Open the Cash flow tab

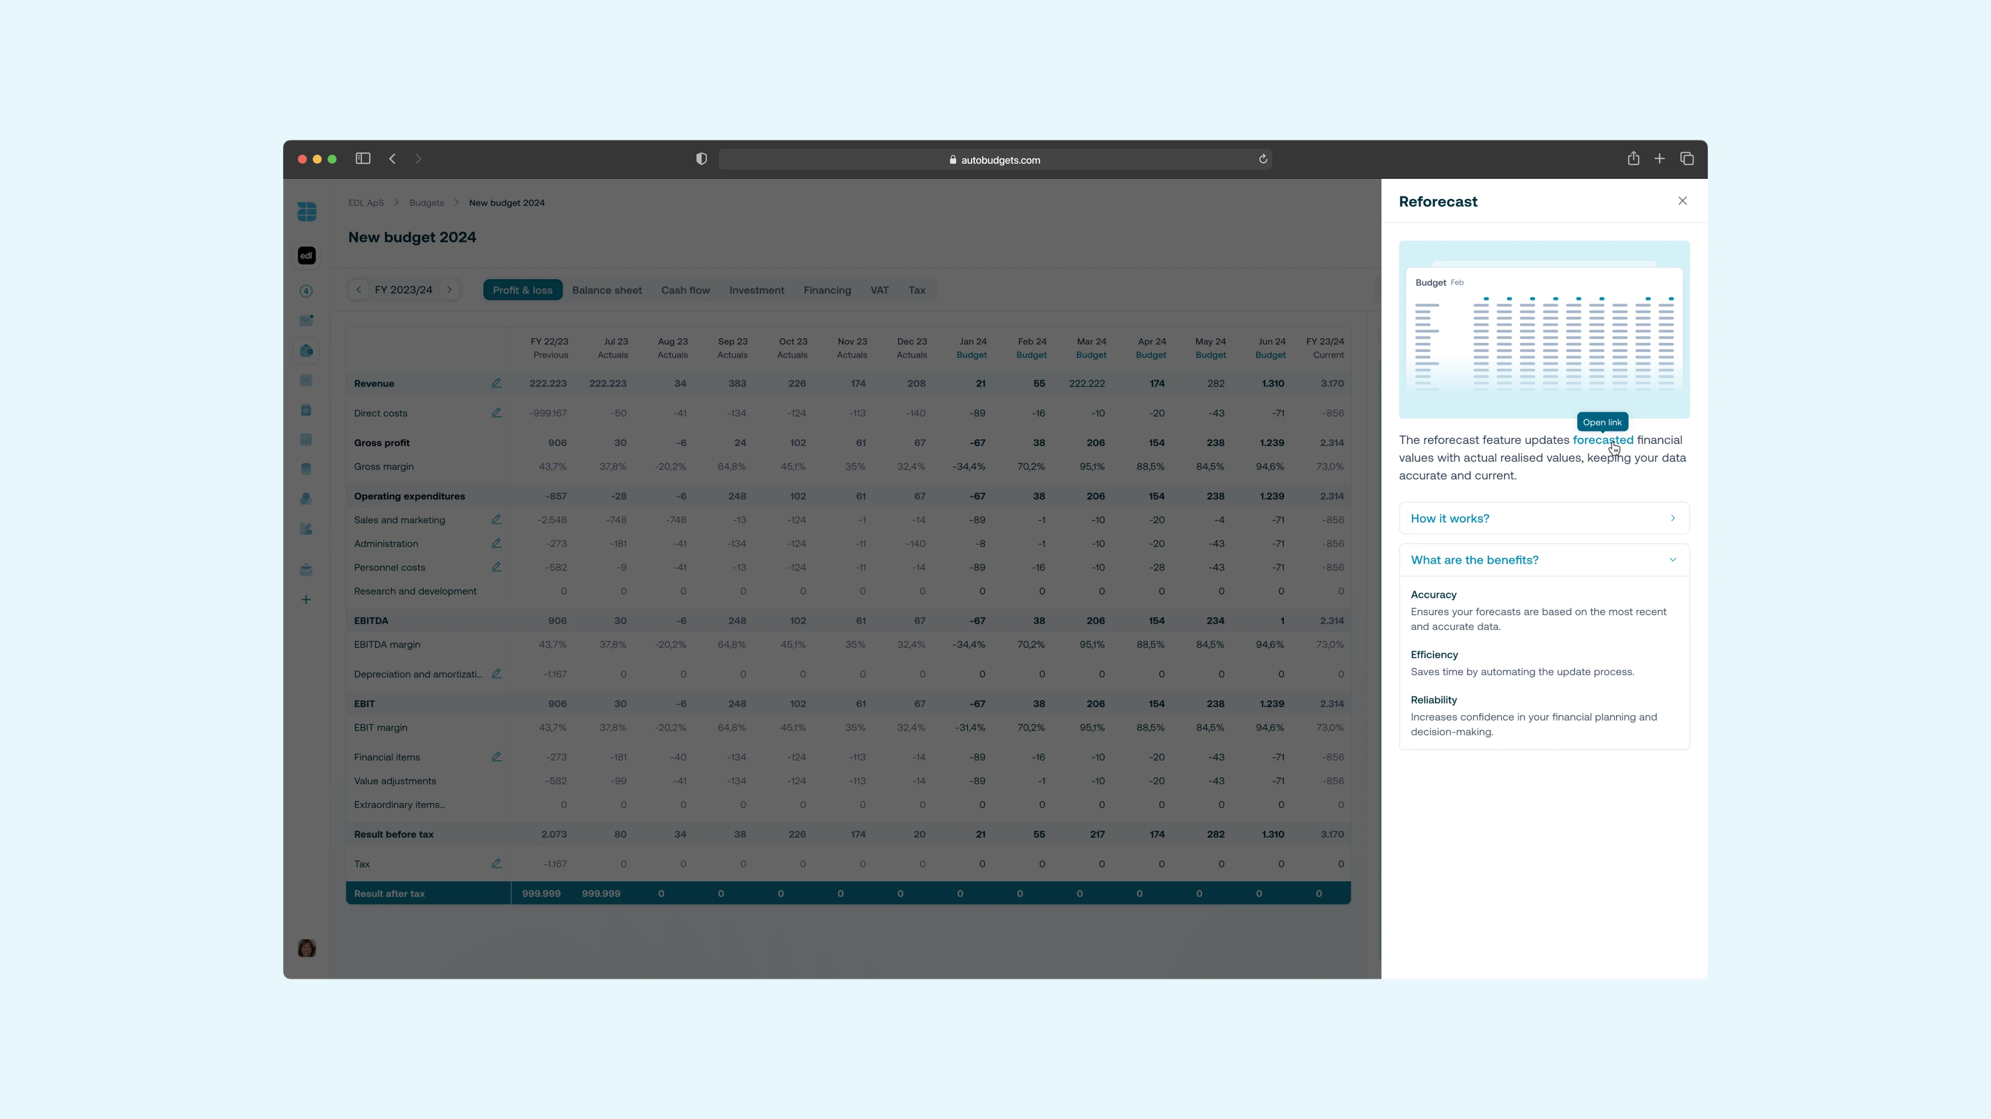[685, 290]
